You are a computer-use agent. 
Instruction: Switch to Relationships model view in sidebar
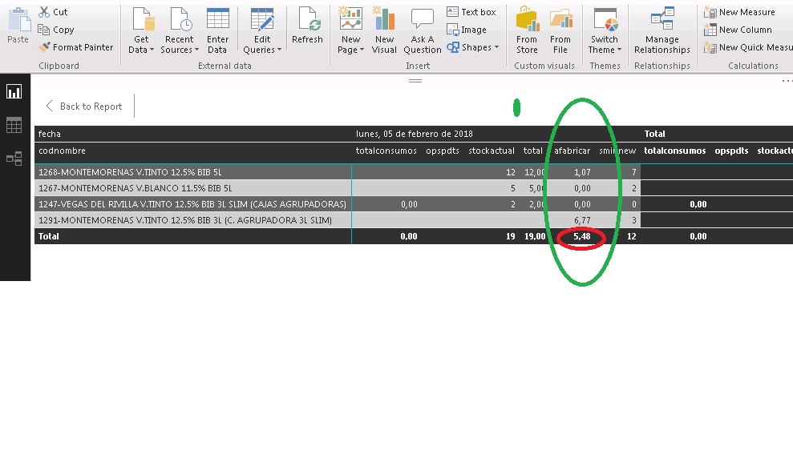pyautogui.click(x=14, y=159)
